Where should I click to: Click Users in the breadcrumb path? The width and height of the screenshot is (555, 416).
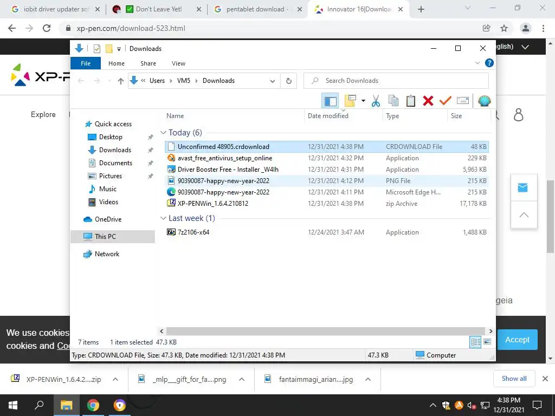click(157, 81)
